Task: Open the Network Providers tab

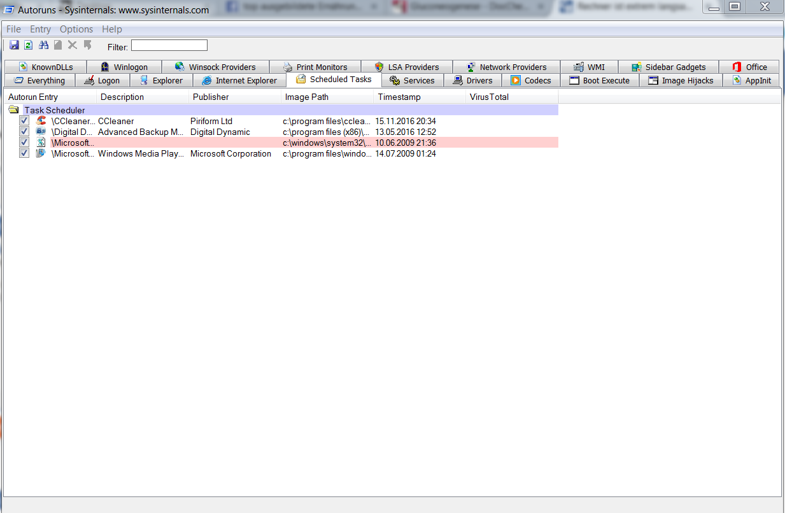Action: [x=506, y=67]
